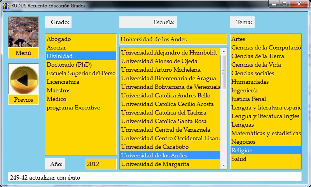
Task: Choose Universidad de Carabobo from list
Action: pos(160,147)
